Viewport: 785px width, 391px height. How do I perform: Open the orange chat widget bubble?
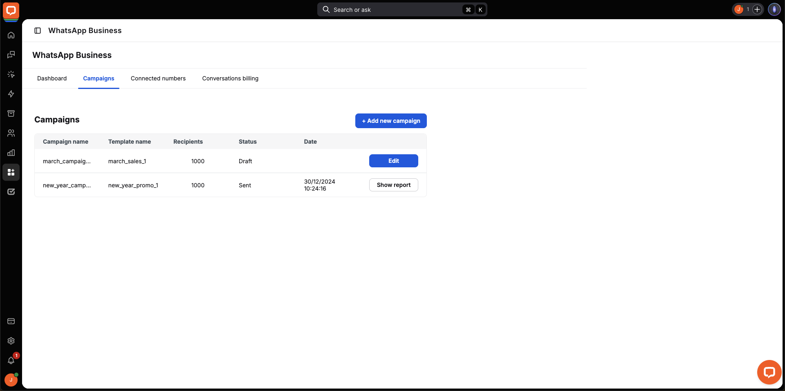point(769,372)
